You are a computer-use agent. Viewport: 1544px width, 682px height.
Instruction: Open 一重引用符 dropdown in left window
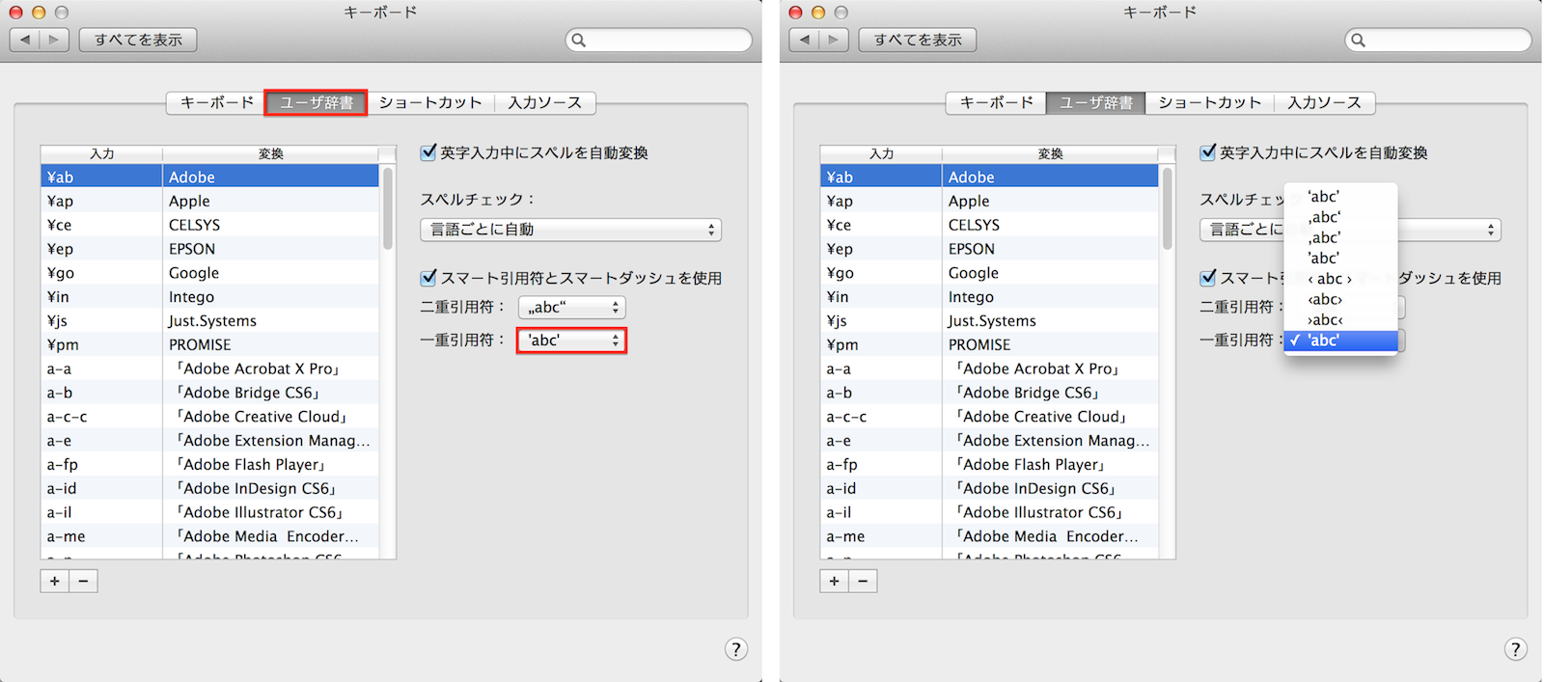[572, 341]
